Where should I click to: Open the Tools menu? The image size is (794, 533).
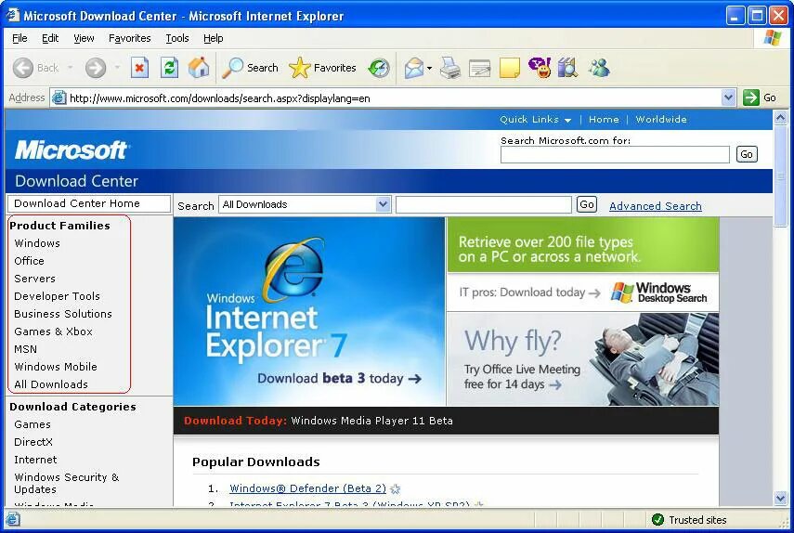pyautogui.click(x=177, y=38)
